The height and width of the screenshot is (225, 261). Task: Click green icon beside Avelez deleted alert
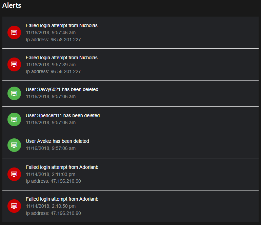tap(14, 145)
